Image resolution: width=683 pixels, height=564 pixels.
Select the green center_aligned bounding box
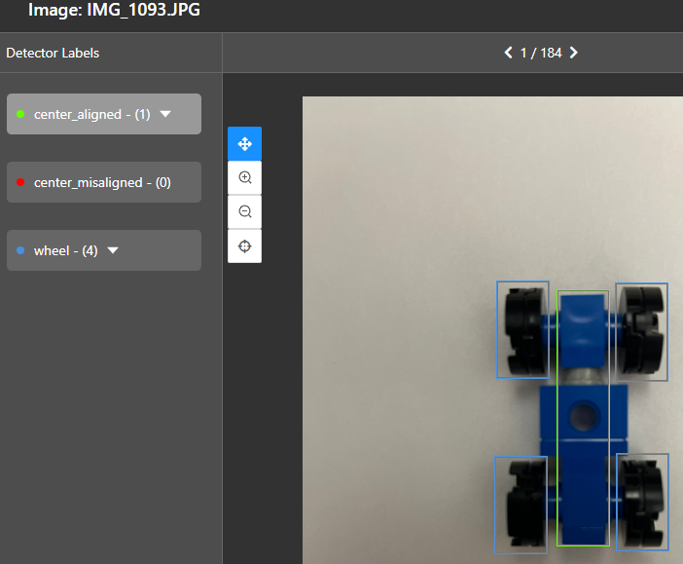coord(583,417)
